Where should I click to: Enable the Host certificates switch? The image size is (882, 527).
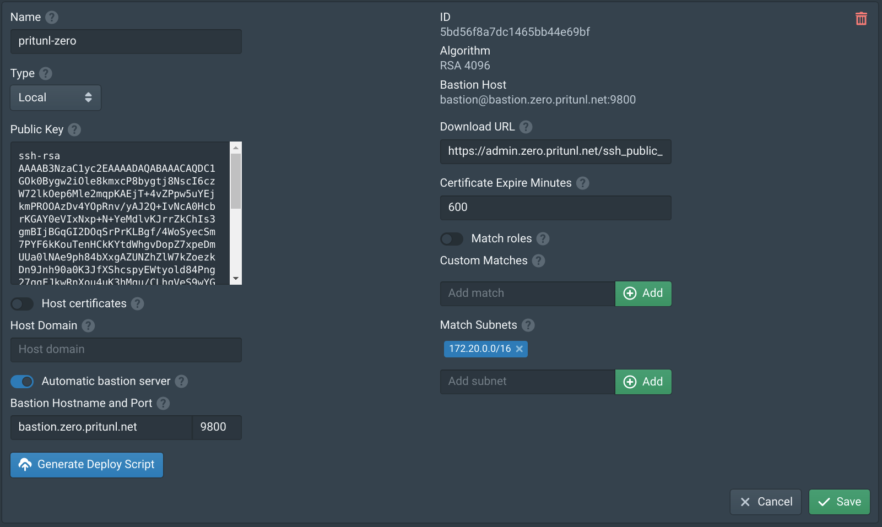click(22, 303)
